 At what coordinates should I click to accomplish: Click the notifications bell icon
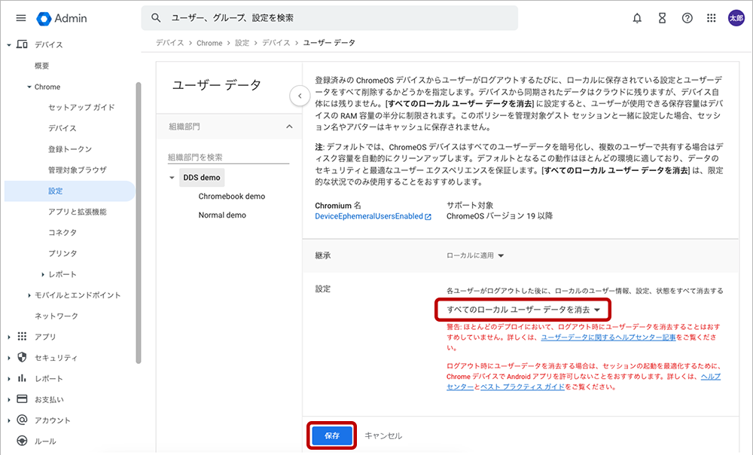(x=637, y=18)
